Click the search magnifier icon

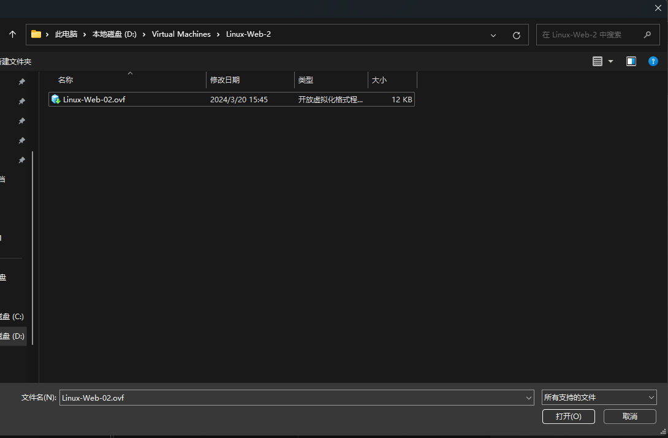click(x=647, y=35)
